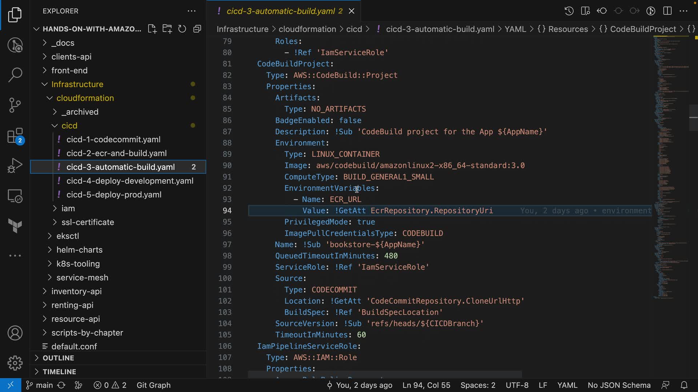Screen dimensions: 698x392
Task: Expand the helm-charts folder
Action: (x=79, y=250)
